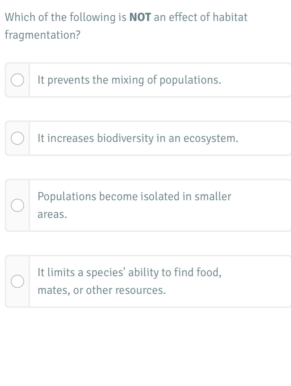Pick radio button for 'It limits a species' ability'

pyautogui.click(x=17, y=281)
